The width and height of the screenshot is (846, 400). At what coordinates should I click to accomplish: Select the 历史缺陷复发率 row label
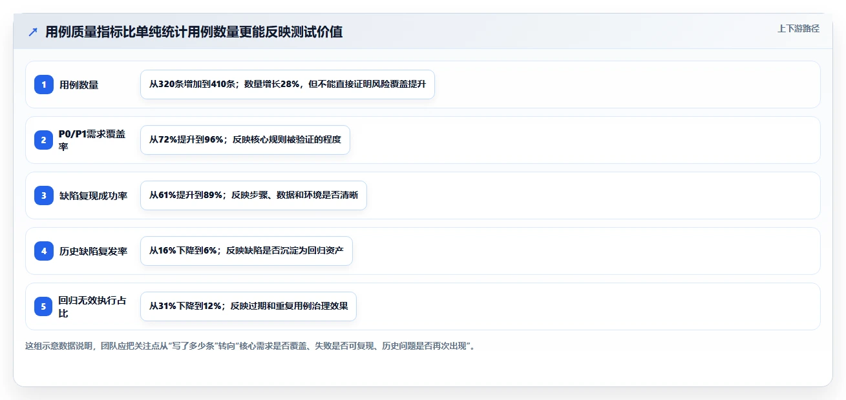tap(94, 251)
